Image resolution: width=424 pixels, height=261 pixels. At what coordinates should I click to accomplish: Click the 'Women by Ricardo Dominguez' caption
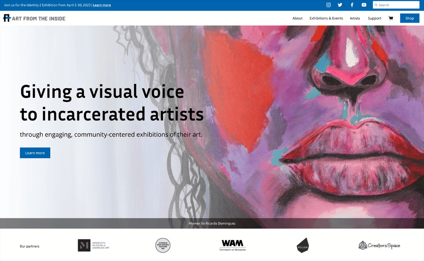pos(212,223)
